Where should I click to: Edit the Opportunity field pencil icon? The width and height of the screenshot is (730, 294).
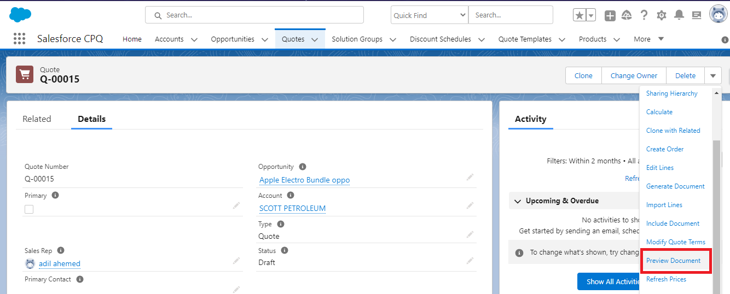tap(470, 177)
